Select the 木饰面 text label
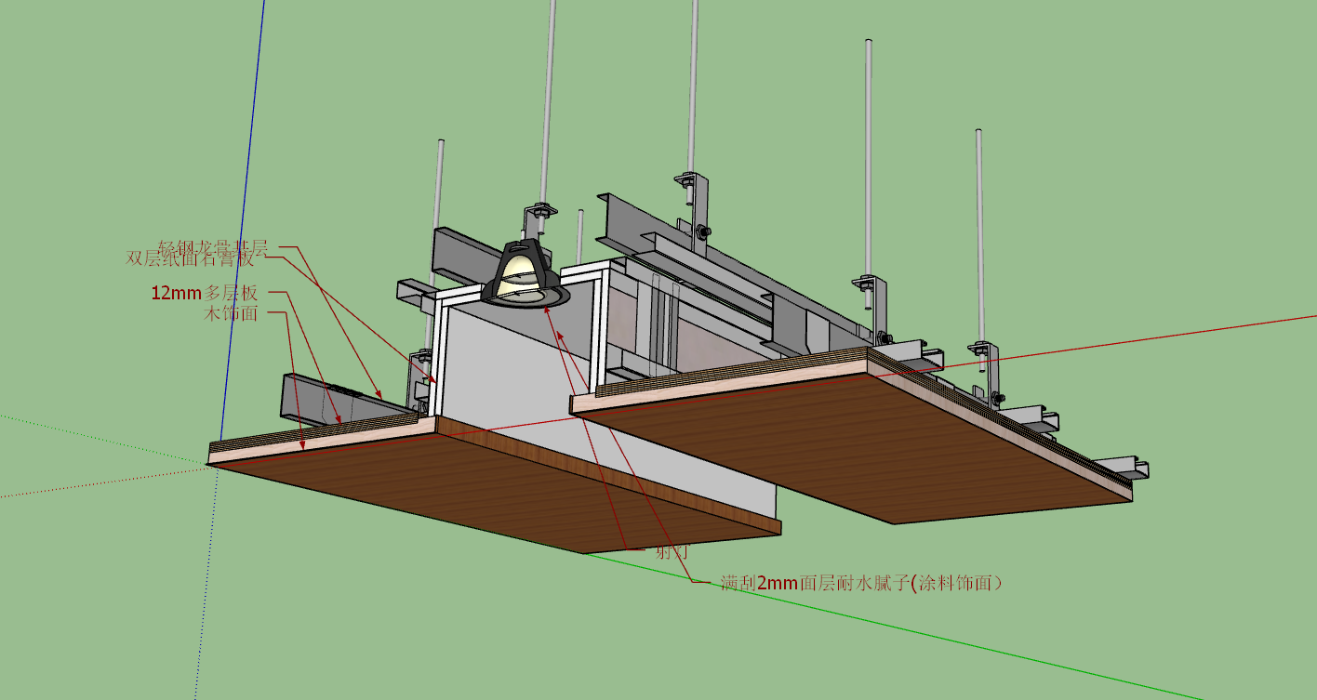1317x700 pixels. coord(230,313)
